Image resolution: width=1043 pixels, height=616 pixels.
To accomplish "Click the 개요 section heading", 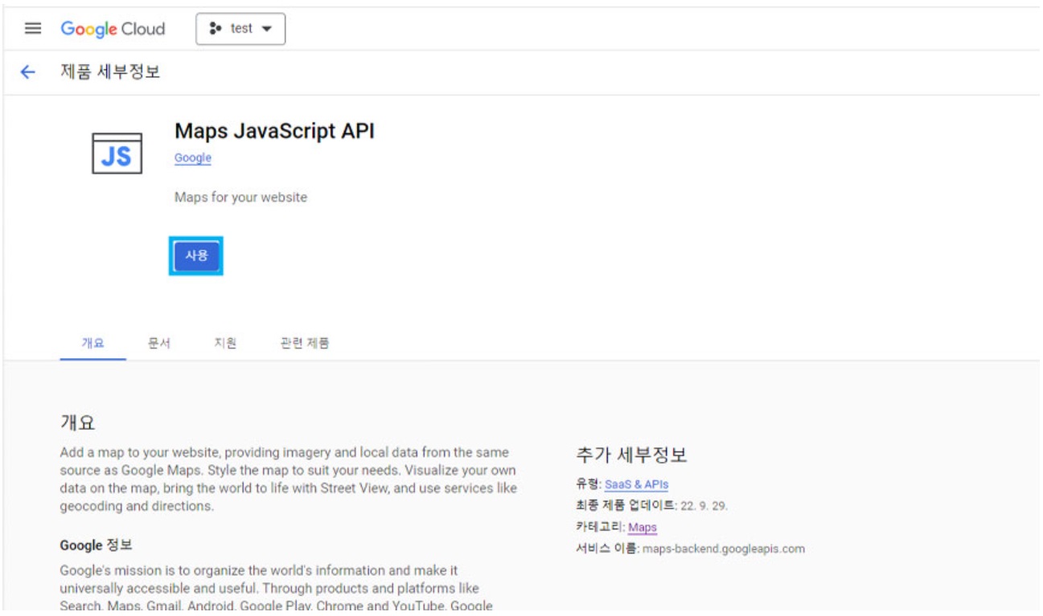I will pyautogui.click(x=78, y=423).
